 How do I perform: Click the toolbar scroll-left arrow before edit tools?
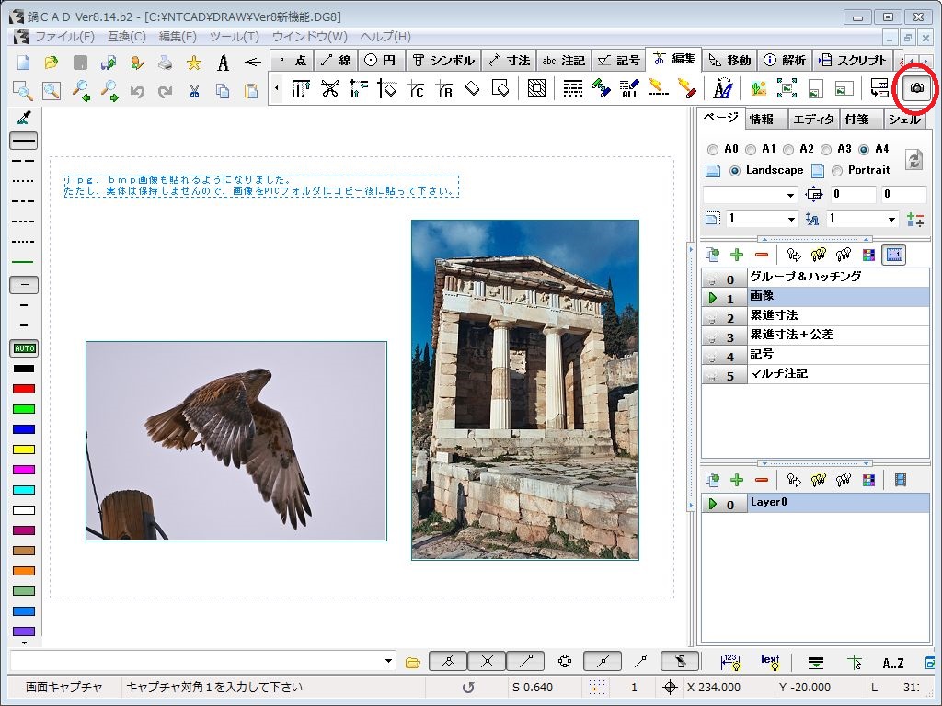coord(276,89)
